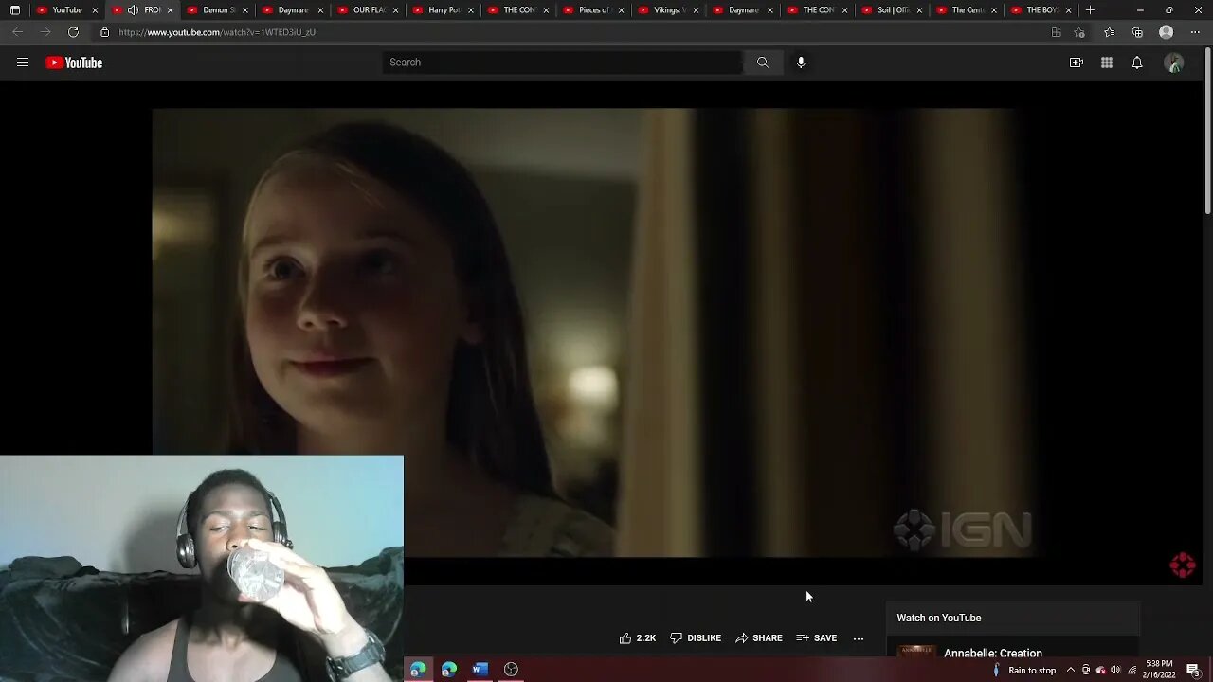The image size is (1213, 682).
Task: Open the volume speaker tray icon
Action: tap(1115, 671)
